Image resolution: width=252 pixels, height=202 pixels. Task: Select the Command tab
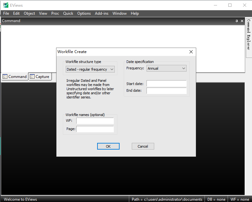[x=15, y=77]
